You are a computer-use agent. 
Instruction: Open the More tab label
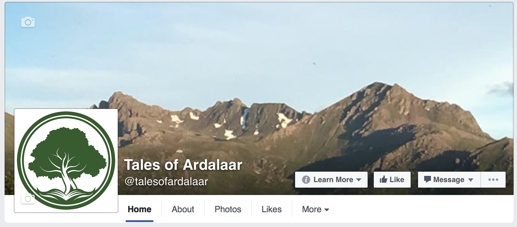click(312, 209)
